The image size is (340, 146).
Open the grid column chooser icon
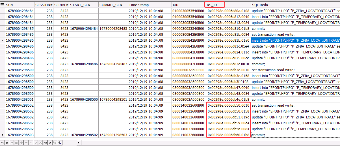[x=3, y=5]
